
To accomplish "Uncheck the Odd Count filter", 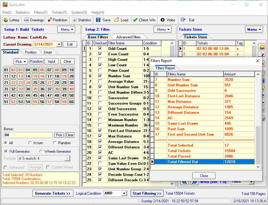I will click(100, 48).
